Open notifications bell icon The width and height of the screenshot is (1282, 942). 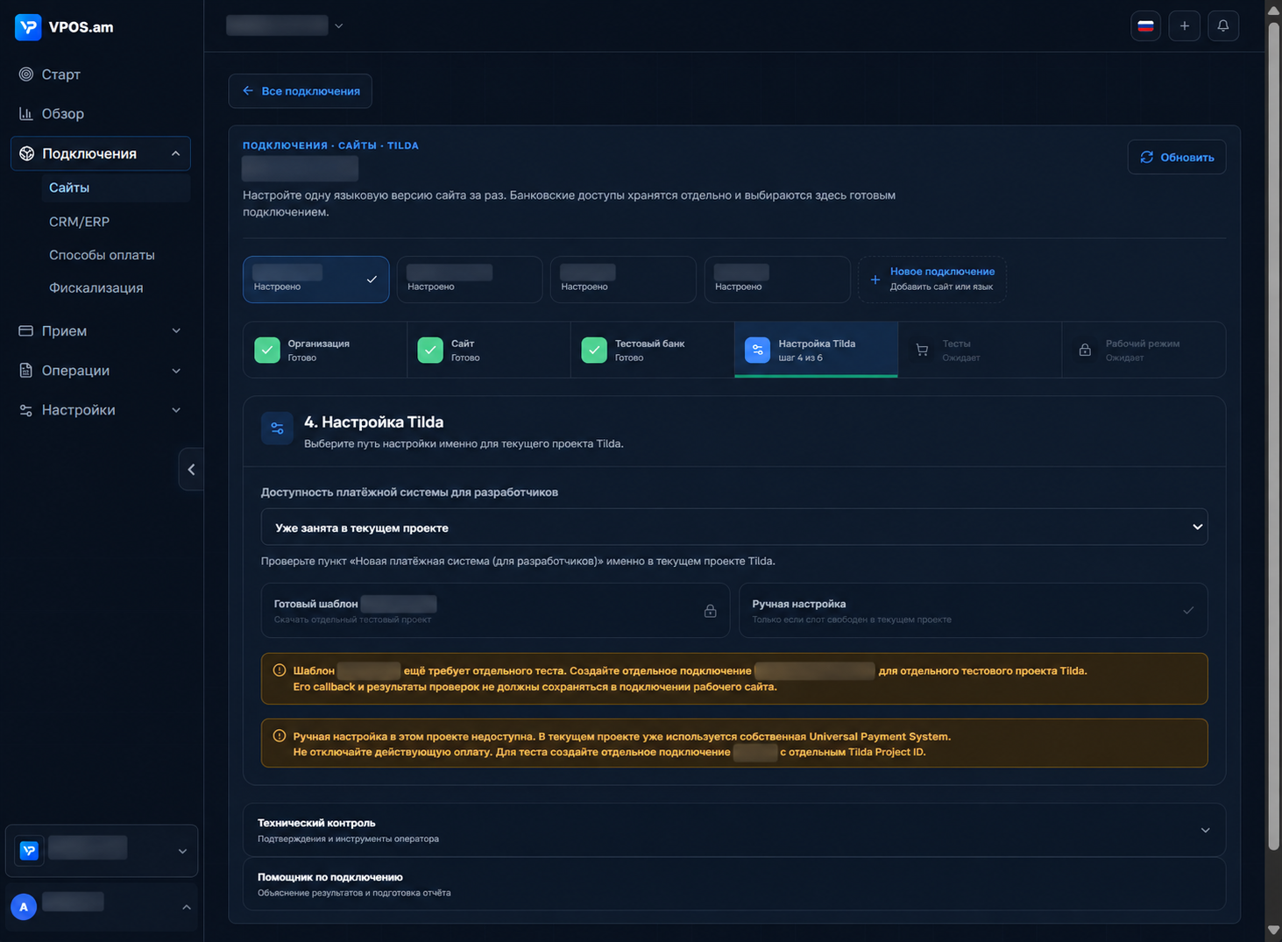(1223, 26)
